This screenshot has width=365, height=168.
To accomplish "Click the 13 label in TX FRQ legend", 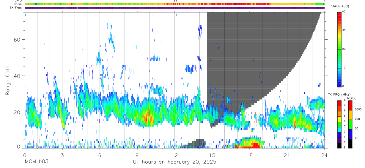I will click(x=344, y=126).
